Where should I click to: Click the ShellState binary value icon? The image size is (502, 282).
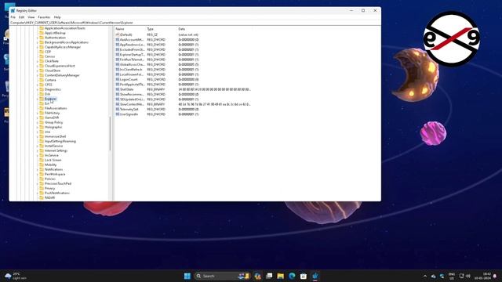118,89
